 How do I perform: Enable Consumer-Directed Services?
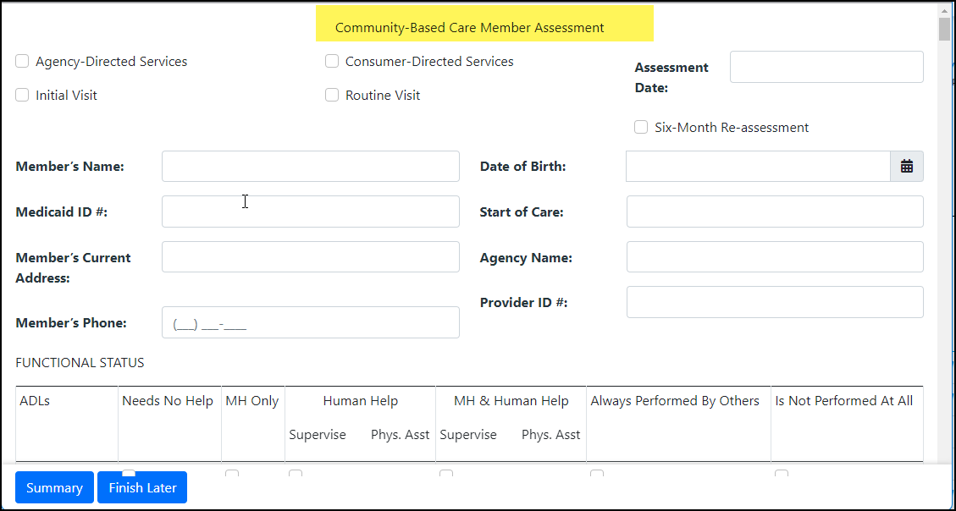click(x=331, y=60)
